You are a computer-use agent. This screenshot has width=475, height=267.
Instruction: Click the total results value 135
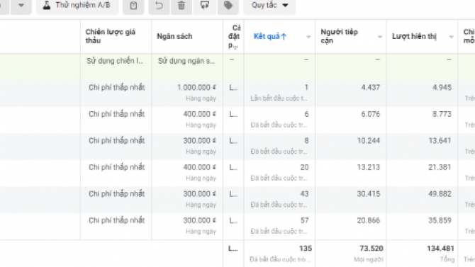click(x=306, y=249)
